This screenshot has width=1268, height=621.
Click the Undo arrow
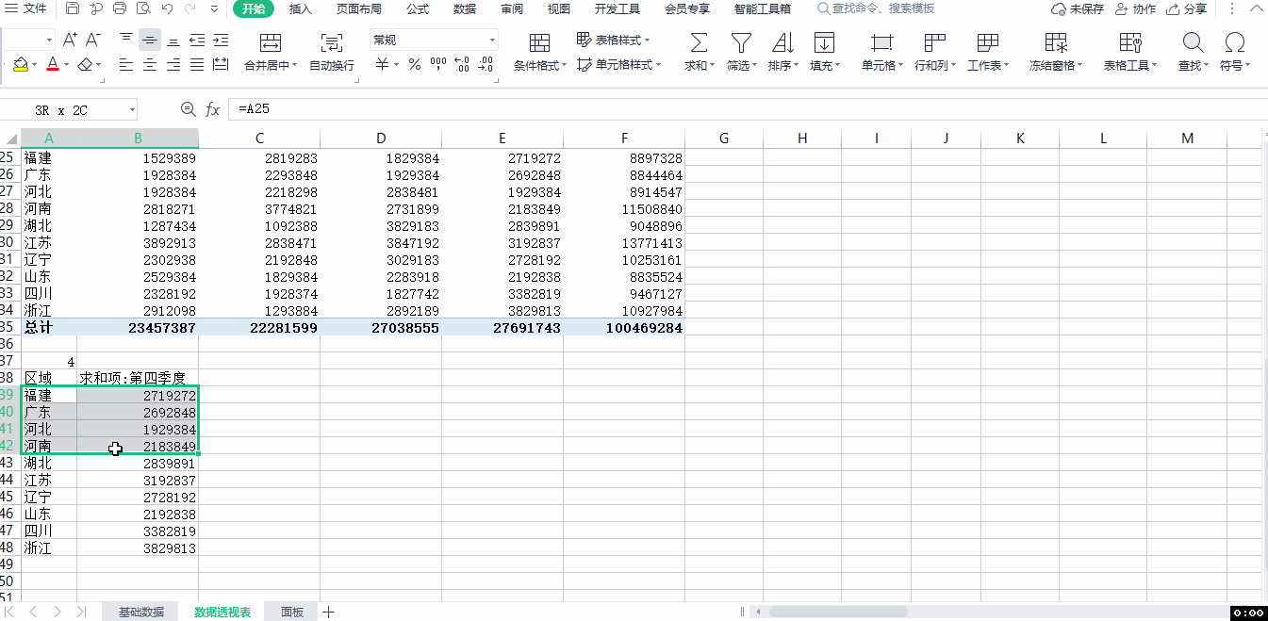[167, 9]
